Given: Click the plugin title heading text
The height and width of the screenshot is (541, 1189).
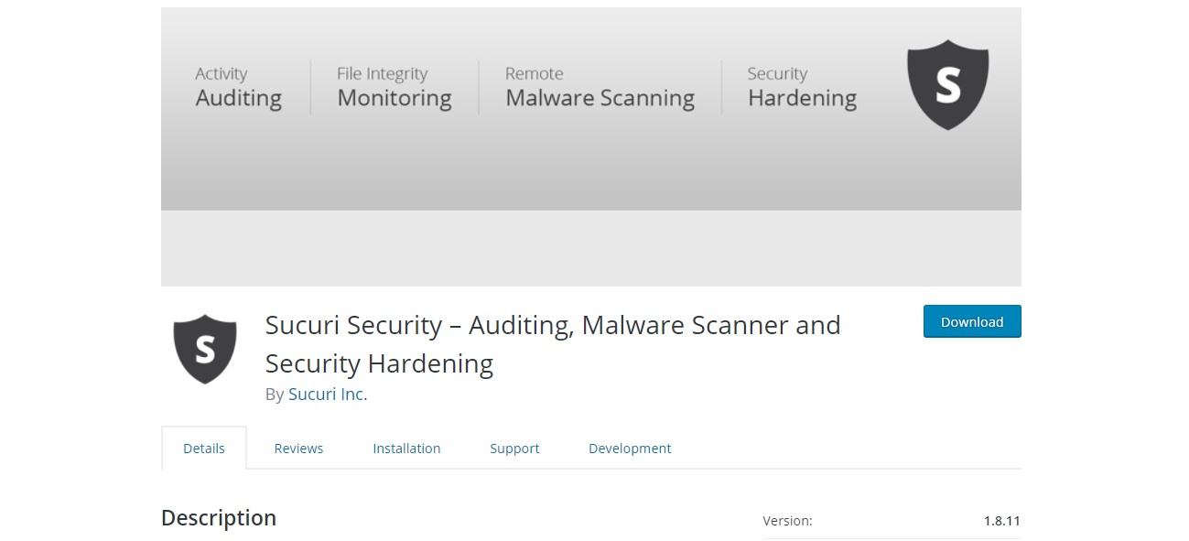Looking at the screenshot, I should point(553,344).
